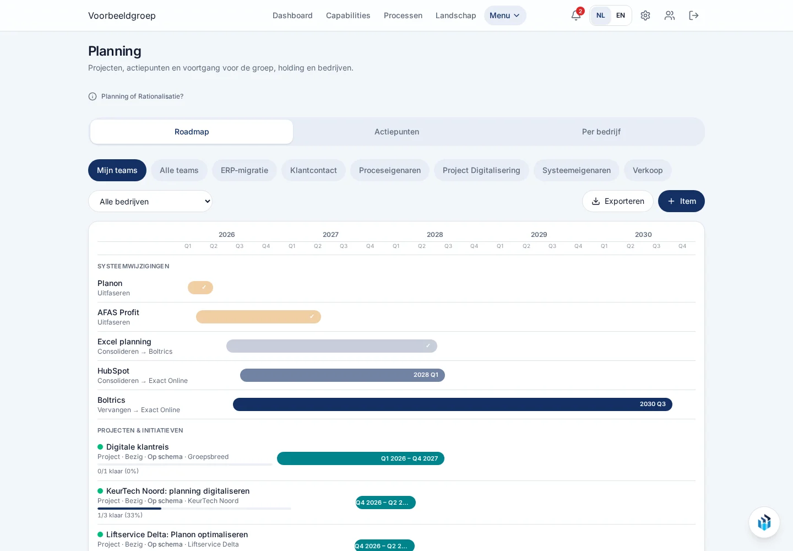Open the Capabilities page
Viewport: 793px width, 551px height.
tap(348, 15)
